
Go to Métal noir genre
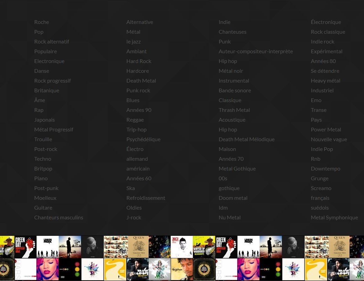point(231,71)
